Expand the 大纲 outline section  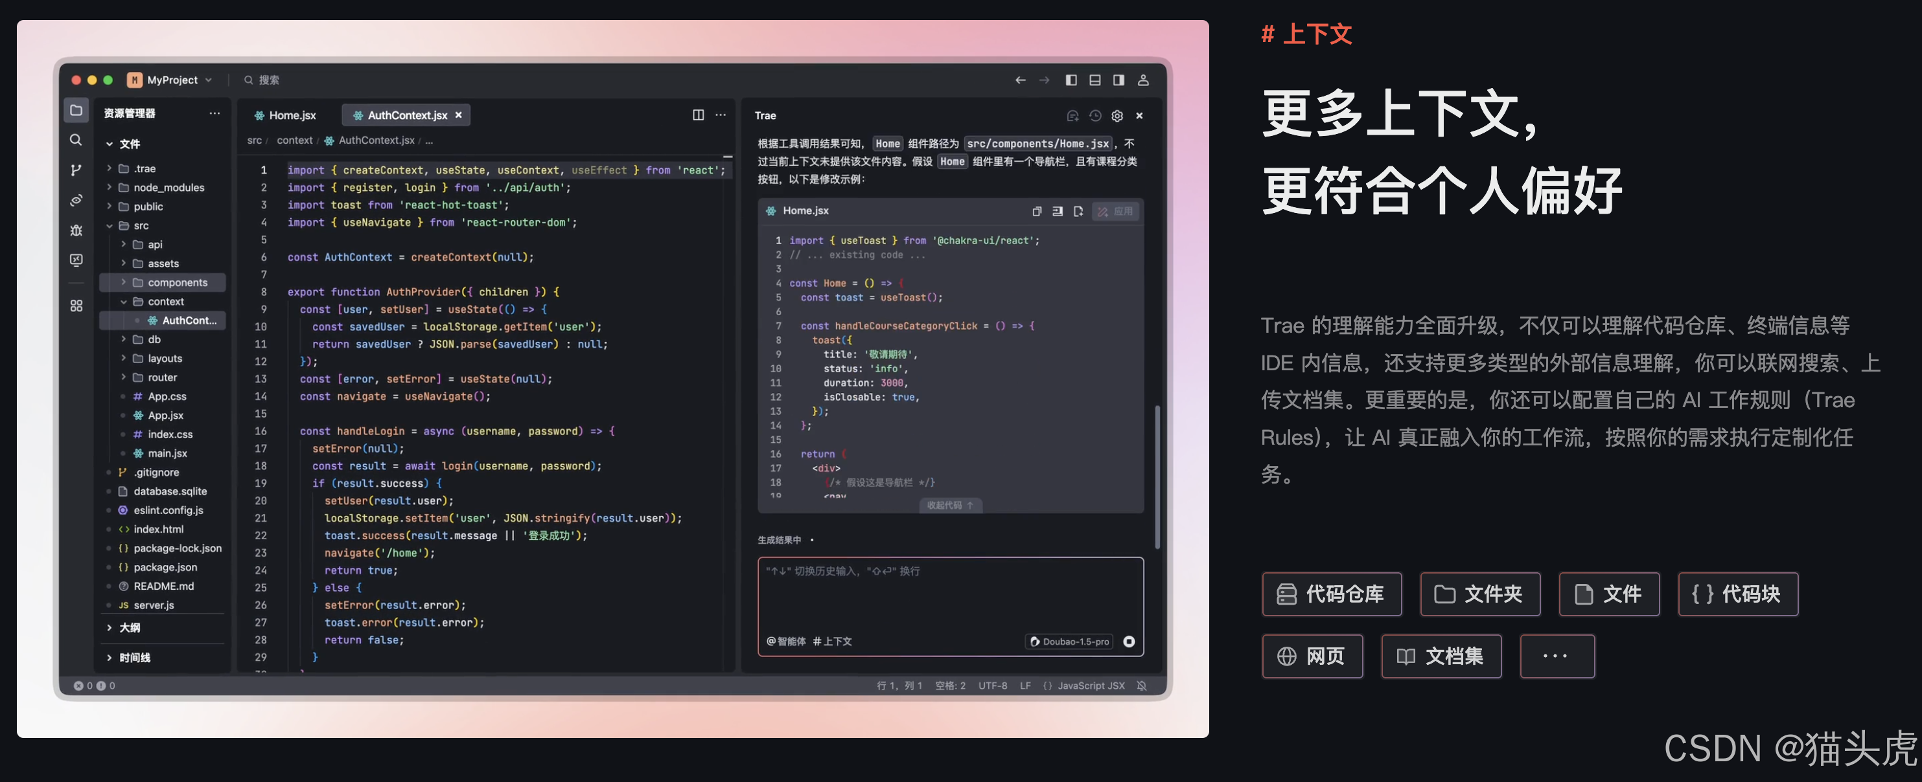click(129, 628)
